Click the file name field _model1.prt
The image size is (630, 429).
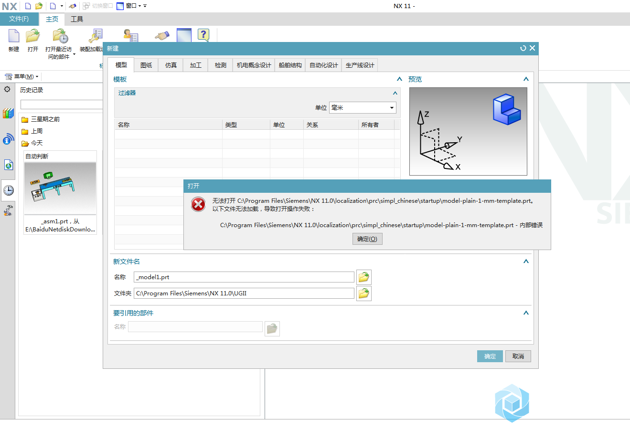point(244,277)
